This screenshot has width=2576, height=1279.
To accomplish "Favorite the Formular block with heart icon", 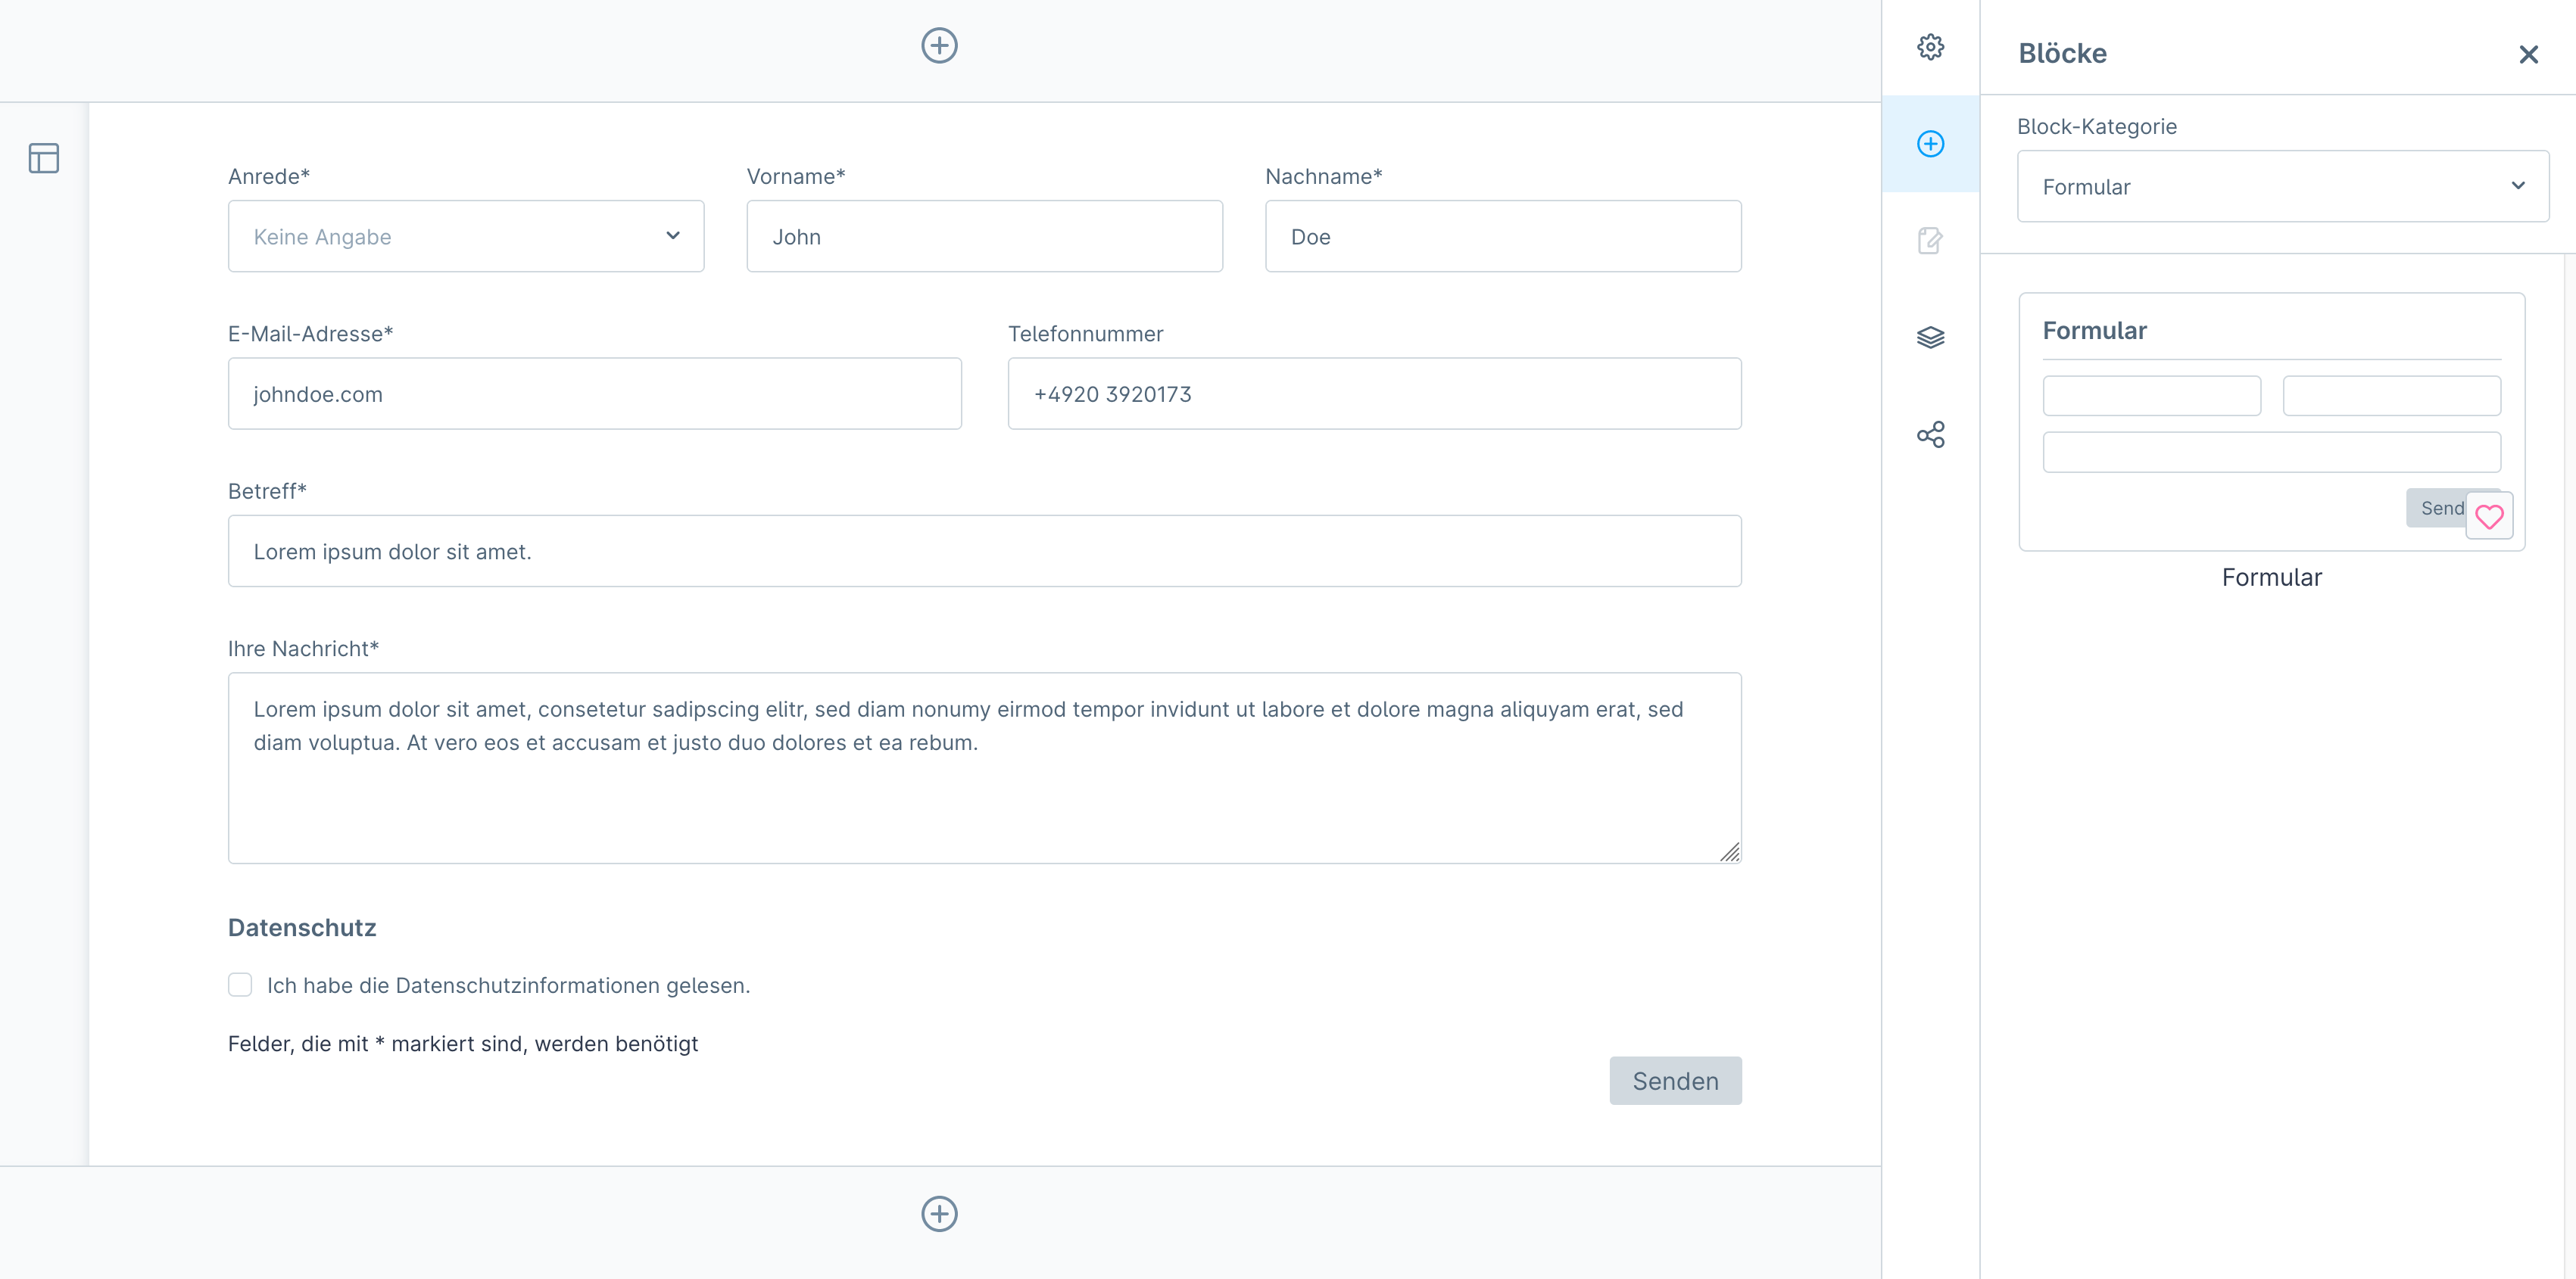I will click(2489, 517).
